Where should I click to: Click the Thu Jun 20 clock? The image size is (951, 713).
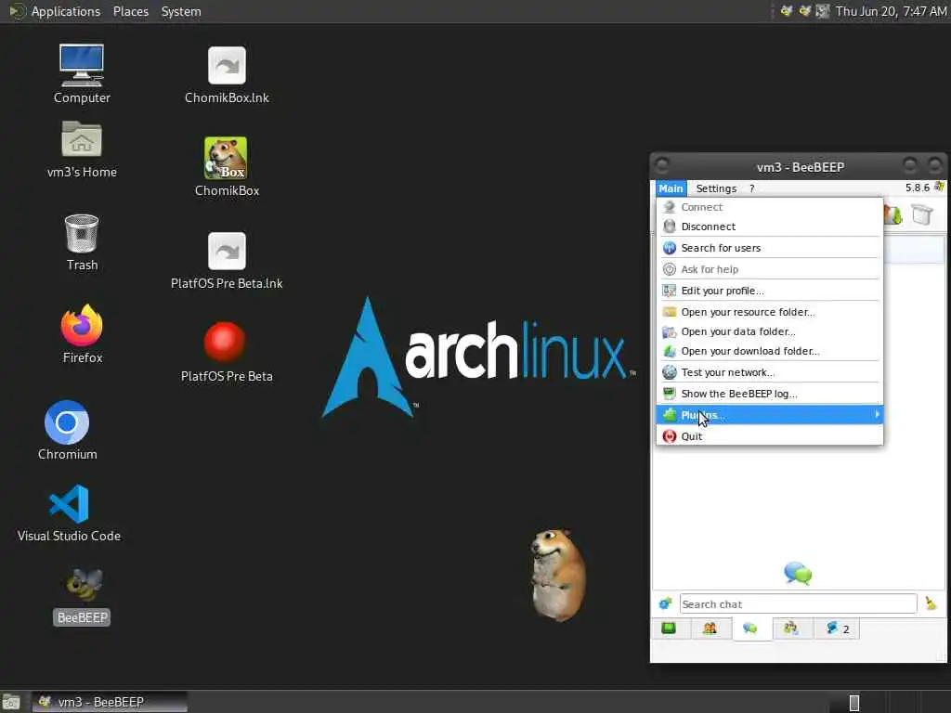point(891,11)
